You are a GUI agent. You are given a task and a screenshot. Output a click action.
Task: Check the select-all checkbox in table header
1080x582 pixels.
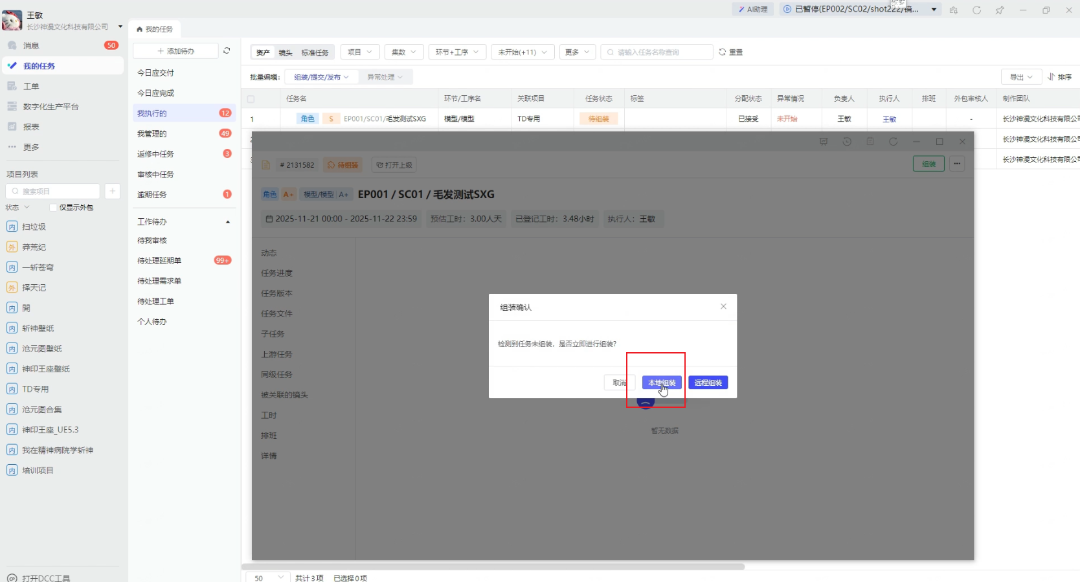click(x=251, y=99)
